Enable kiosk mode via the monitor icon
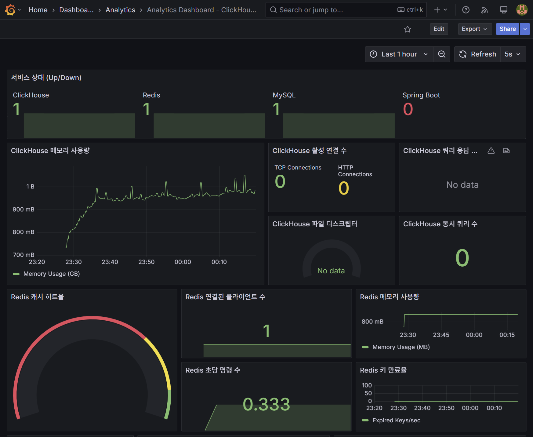 click(x=503, y=9)
